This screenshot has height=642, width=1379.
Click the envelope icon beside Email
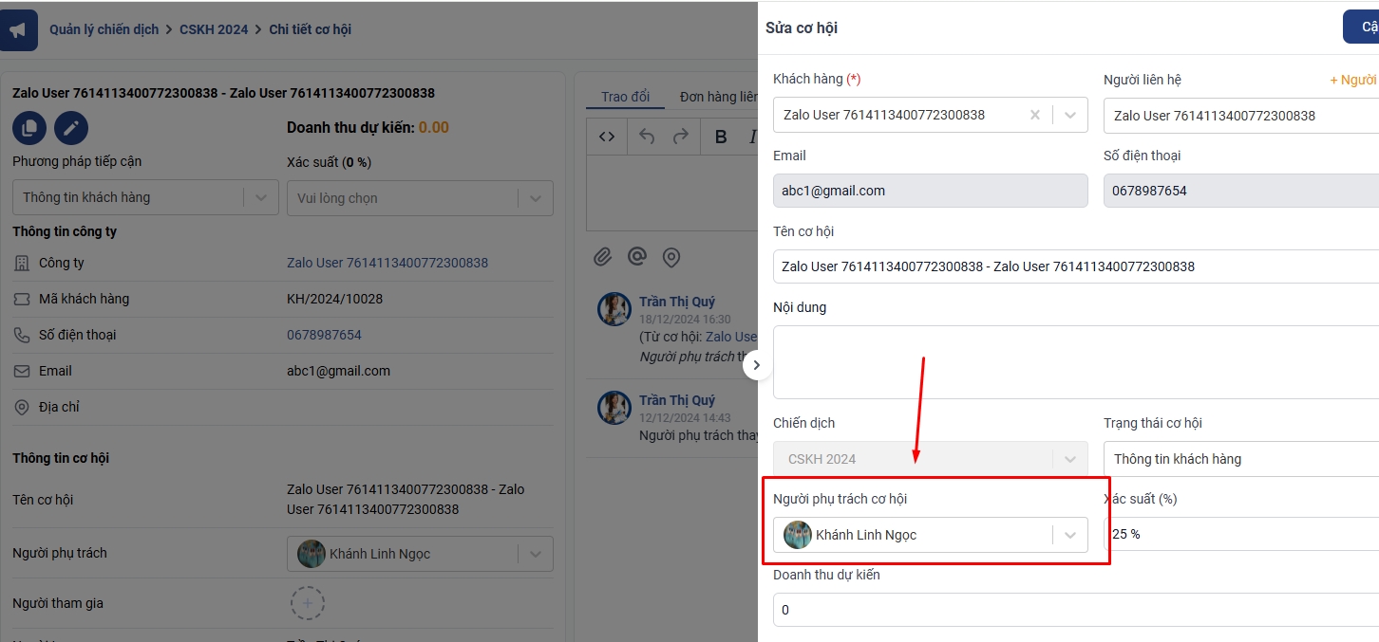(21, 371)
